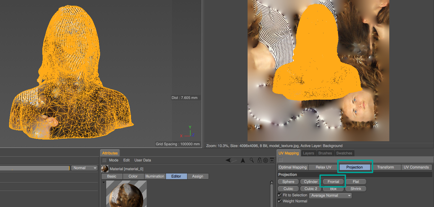The height and width of the screenshot is (207, 434).
Task: Open the Edit menu in Attributes
Action: click(126, 160)
